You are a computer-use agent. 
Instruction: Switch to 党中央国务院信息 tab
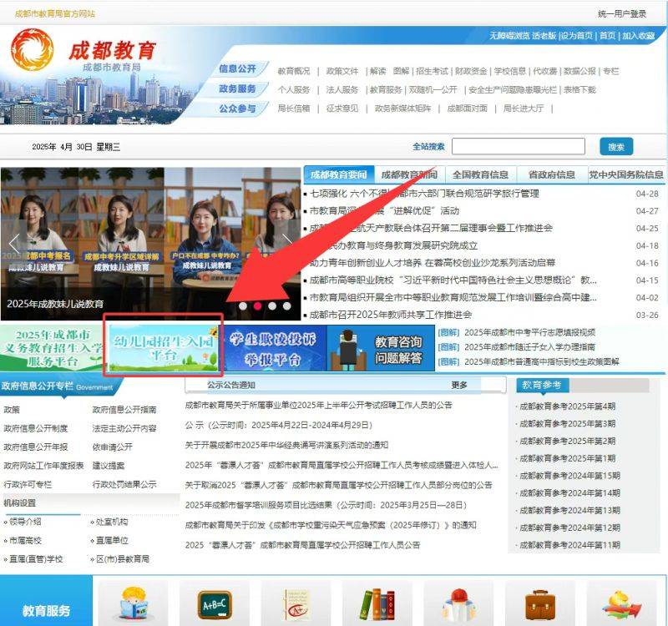[625, 175]
